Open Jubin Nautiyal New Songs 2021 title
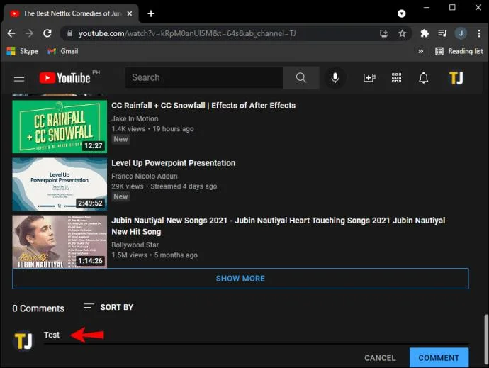Screen dimensions: 489x368 [279, 226]
